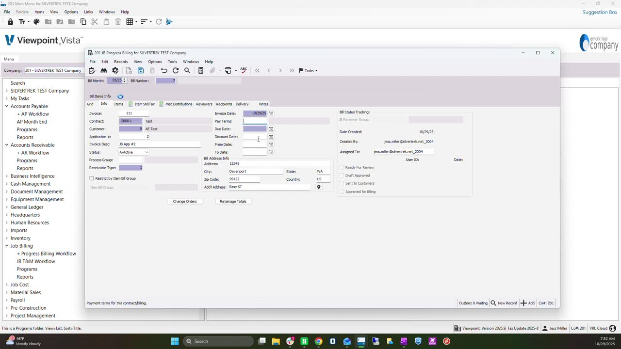Screen dimensions: 621x349
Task: Enable Restrict by Item Bill Group checkbox
Action: pyautogui.click(x=92, y=178)
